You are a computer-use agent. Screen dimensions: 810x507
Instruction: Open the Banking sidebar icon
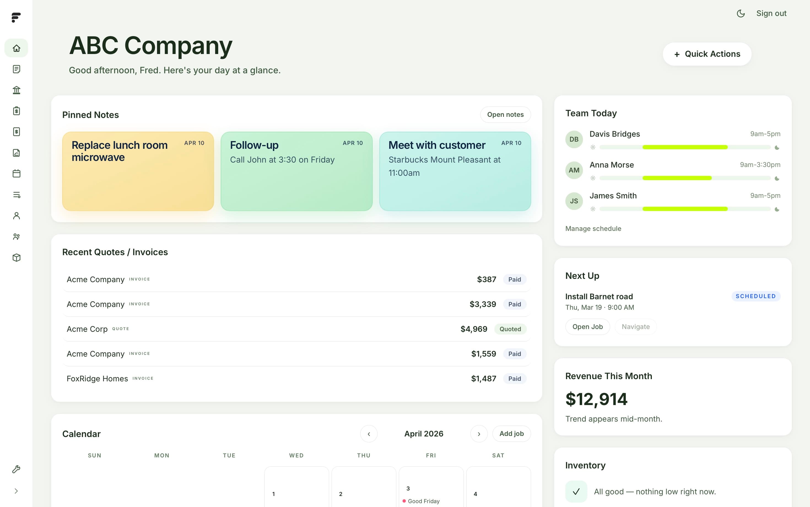point(16,90)
